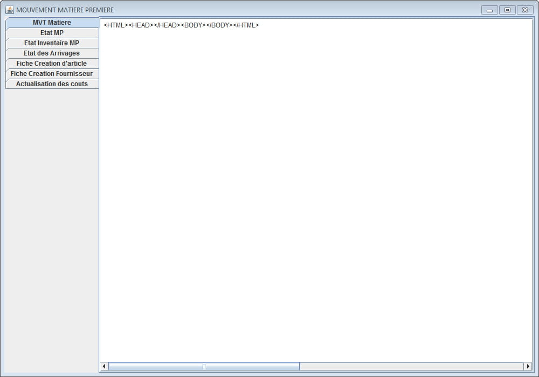The height and width of the screenshot is (377, 539).
Task: Switch to Etat Inventaire MP tab
Action: (x=52, y=43)
